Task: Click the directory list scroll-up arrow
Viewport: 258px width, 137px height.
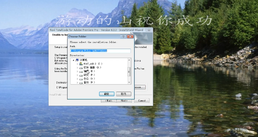Action: coord(129,60)
